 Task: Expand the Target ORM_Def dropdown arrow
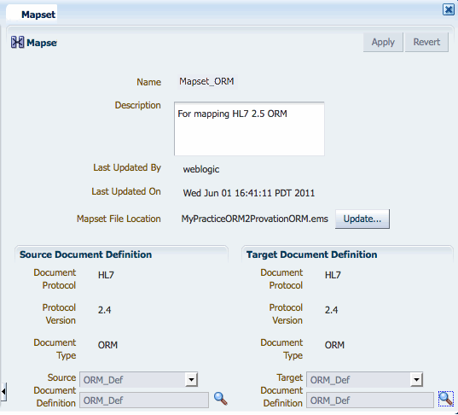click(x=416, y=380)
